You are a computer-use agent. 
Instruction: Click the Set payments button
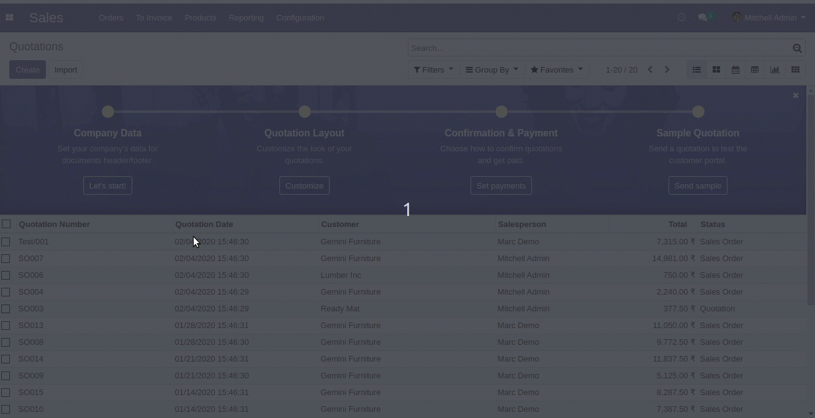[x=501, y=185]
